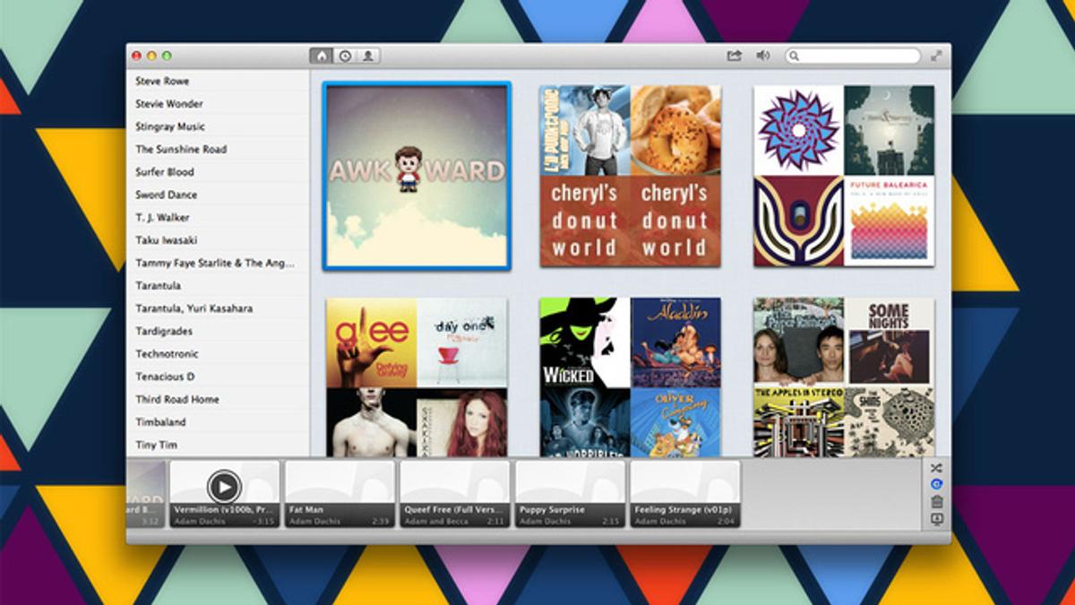Screen dimensions: 1075x605
Task: Click the share icon in toolbar
Action: (x=735, y=56)
